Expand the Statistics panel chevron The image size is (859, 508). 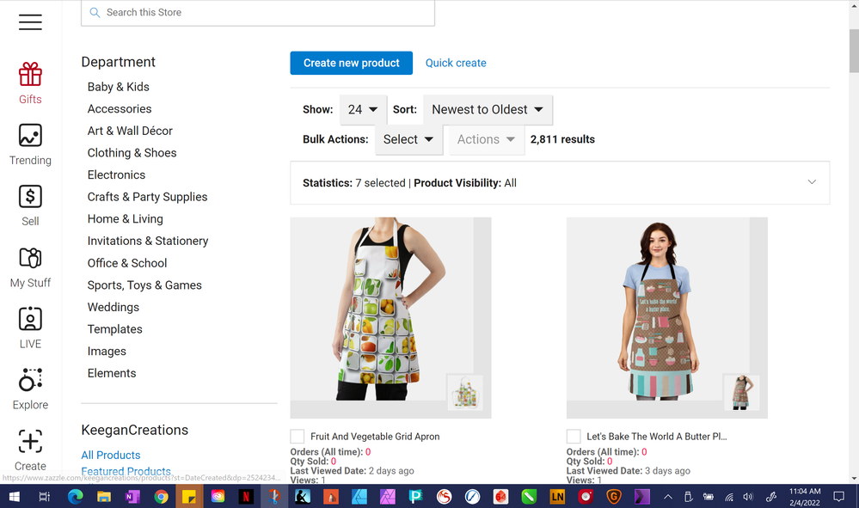click(x=812, y=182)
